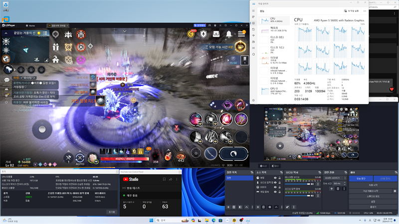Image resolution: width=399 pixels, height=224 pixels.
Task: Open Task Manager three-dot more menu
Action: pos(365,11)
